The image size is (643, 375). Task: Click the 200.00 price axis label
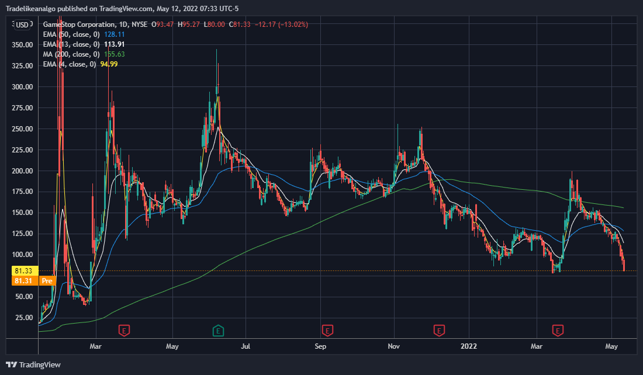23,171
